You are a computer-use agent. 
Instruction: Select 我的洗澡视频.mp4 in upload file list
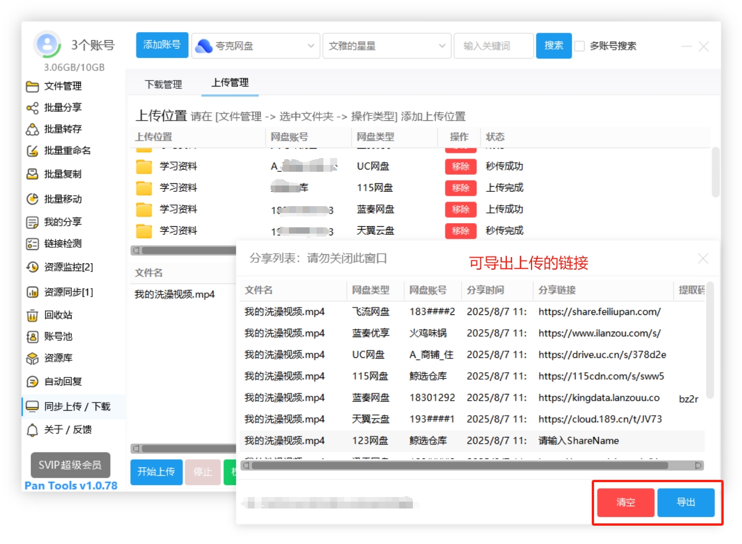click(x=174, y=294)
